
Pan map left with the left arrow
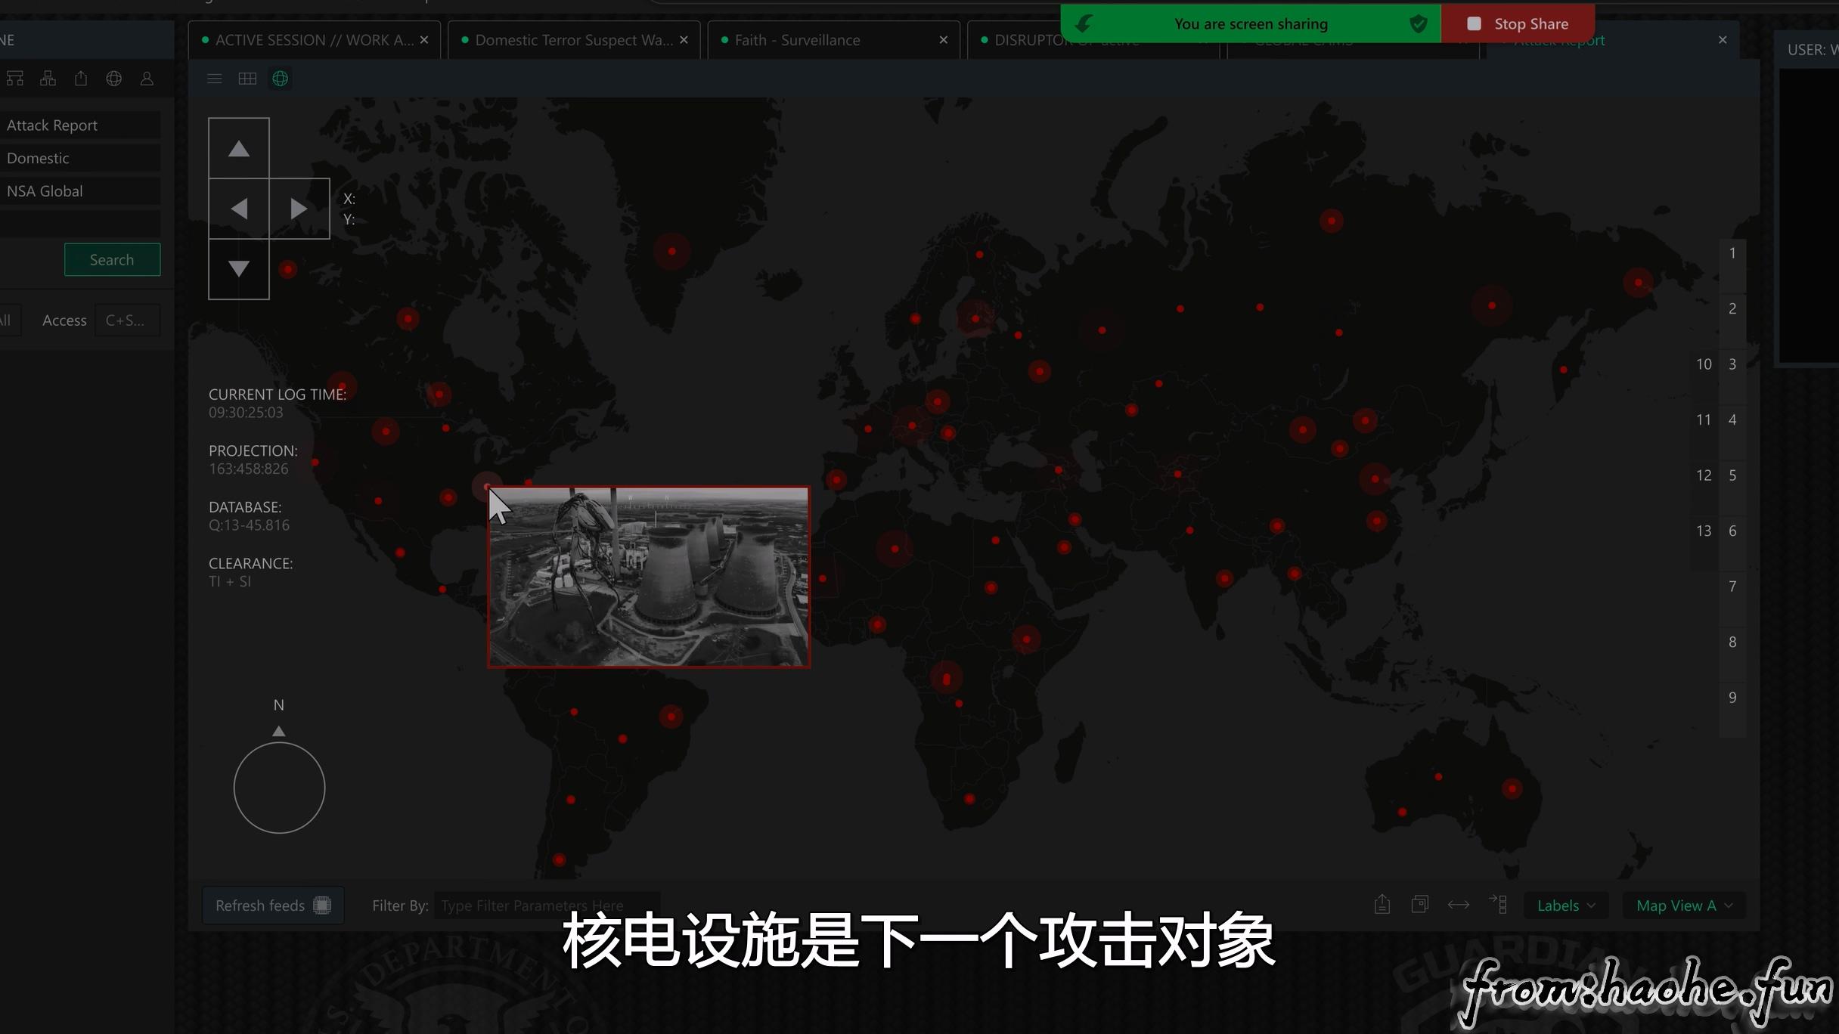click(239, 209)
